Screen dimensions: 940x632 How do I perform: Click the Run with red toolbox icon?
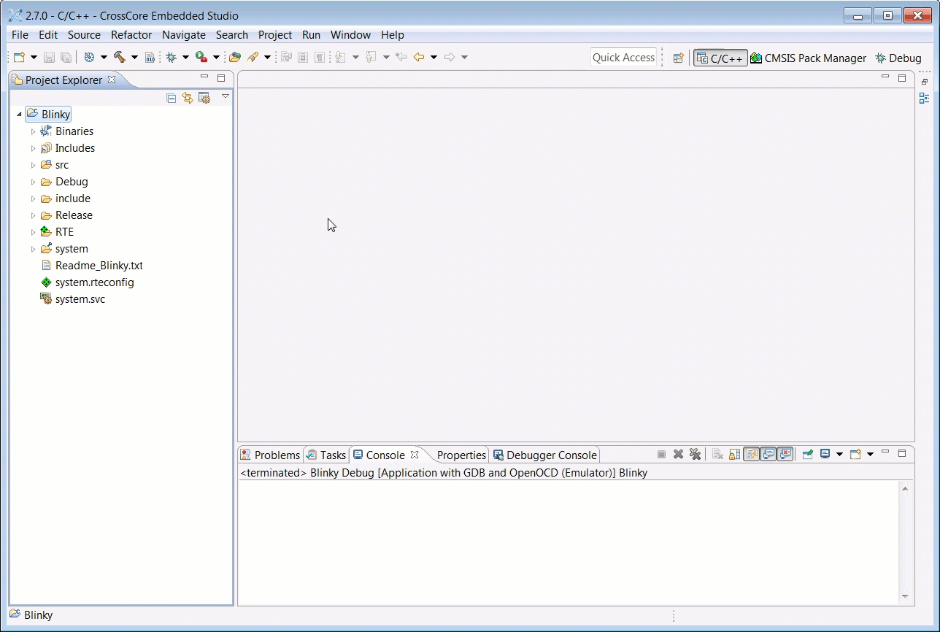pyautogui.click(x=201, y=57)
